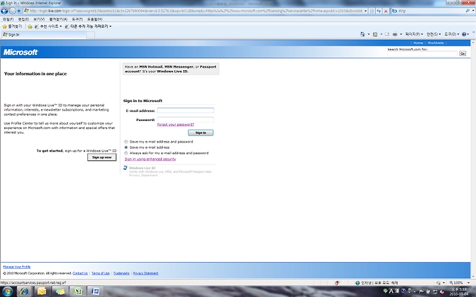Open the Contact Us footer link
Viewport: 476px width, 297px height.
(x=80, y=273)
